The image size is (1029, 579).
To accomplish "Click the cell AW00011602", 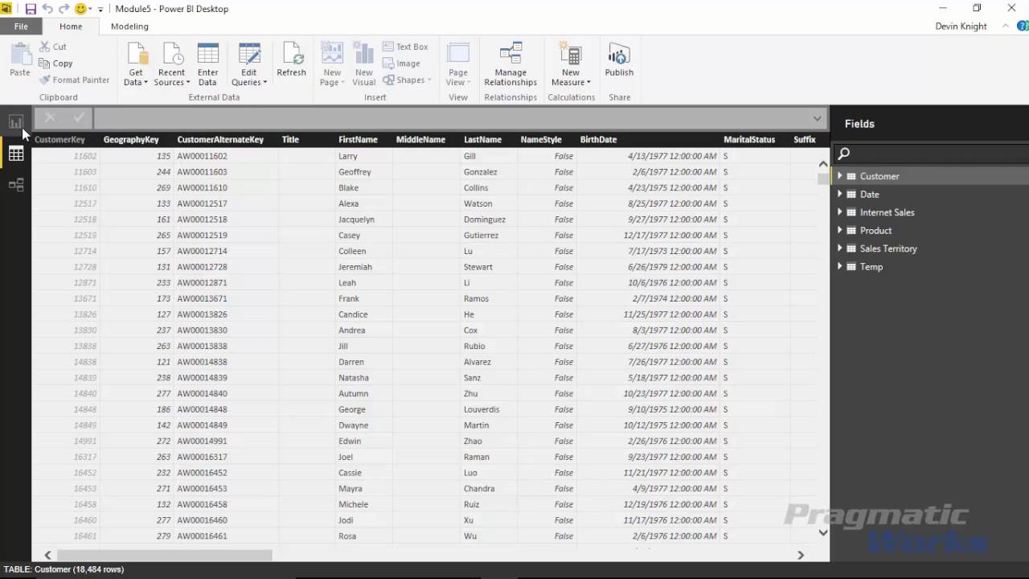I will [x=202, y=156].
